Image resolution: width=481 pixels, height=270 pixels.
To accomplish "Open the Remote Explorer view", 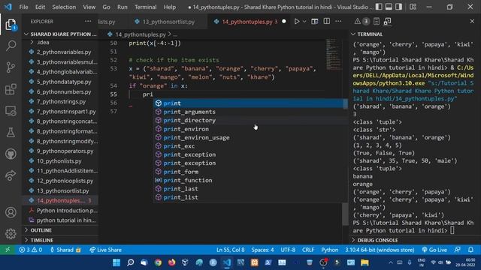I will tap(11, 111).
